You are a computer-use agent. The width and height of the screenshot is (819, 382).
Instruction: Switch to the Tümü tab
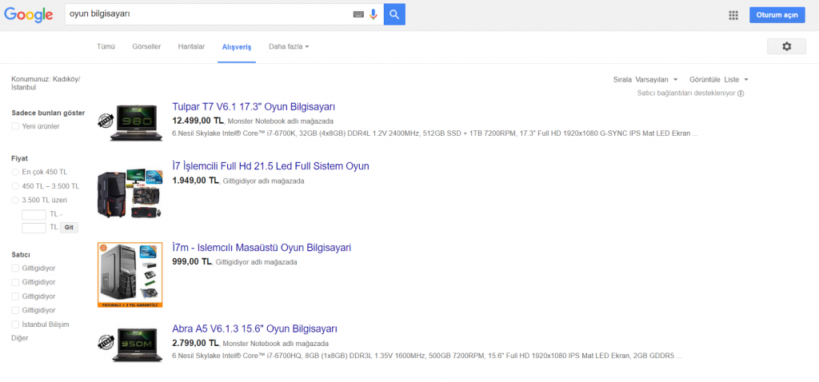coord(106,46)
